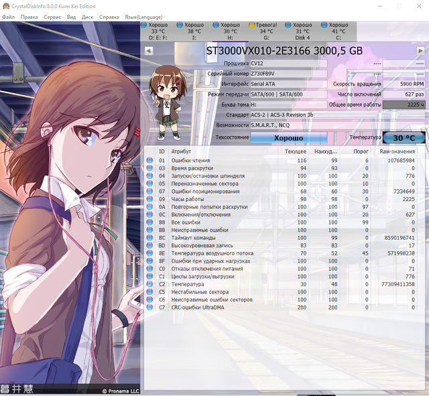Click status orb for Высокоуровневая запись

click(x=149, y=246)
